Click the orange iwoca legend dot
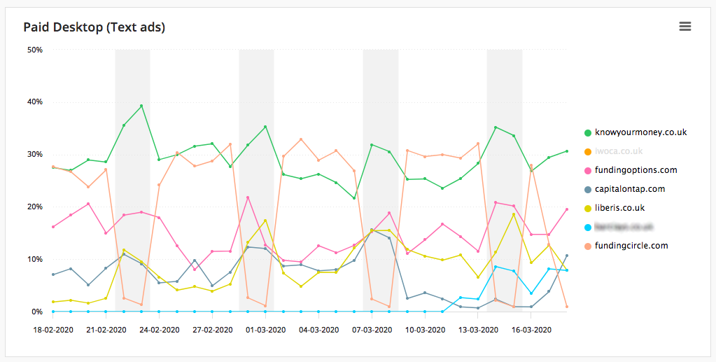 588,151
